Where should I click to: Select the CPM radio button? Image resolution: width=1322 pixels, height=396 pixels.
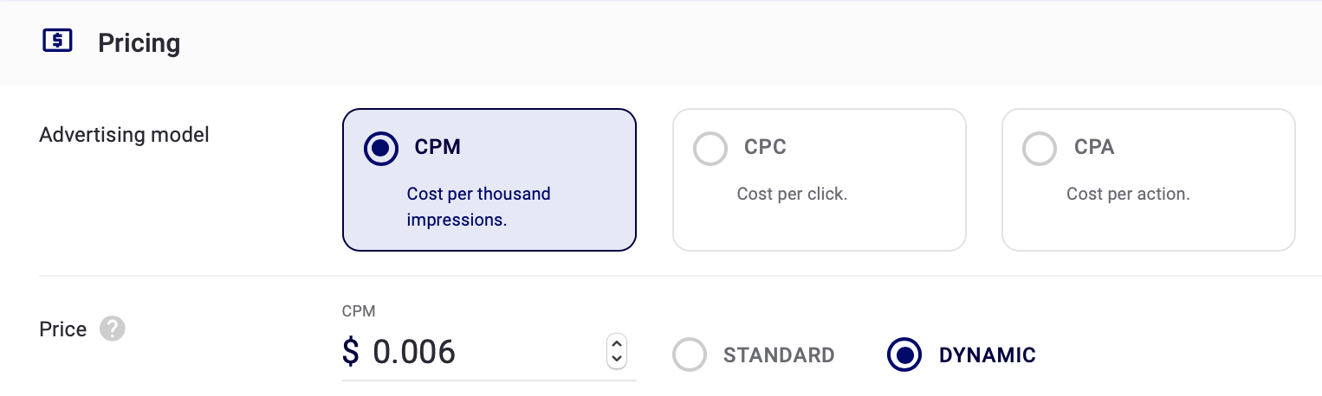[x=381, y=149]
